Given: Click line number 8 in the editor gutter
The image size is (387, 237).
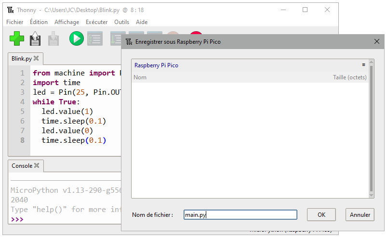Looking at the screenshot, I should [x=22, y=140].
